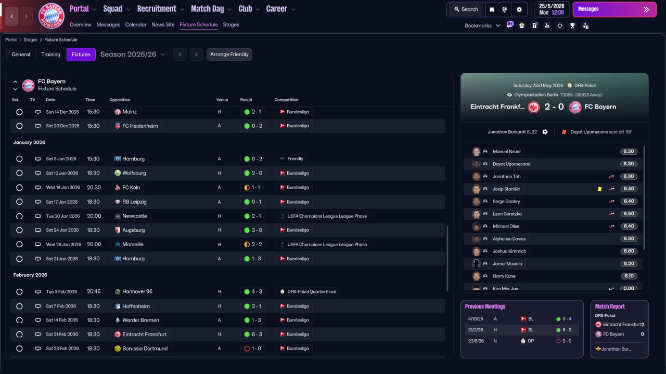The height and width of the screenshot is (374, 666).
Task: Click the Portal breadcrumb link
Action: pyautogui.click(x=11, y=39)
